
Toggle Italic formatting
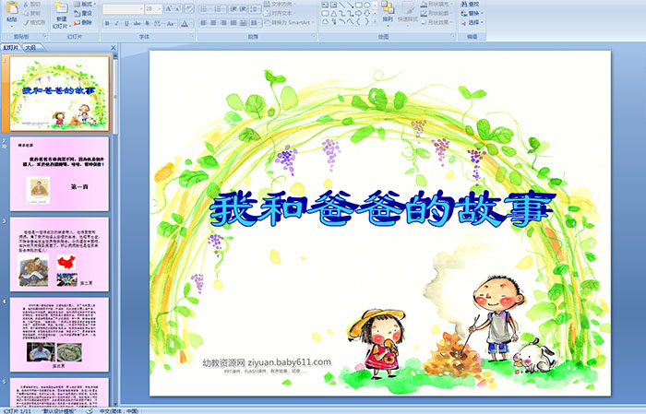tap(116, 23)
